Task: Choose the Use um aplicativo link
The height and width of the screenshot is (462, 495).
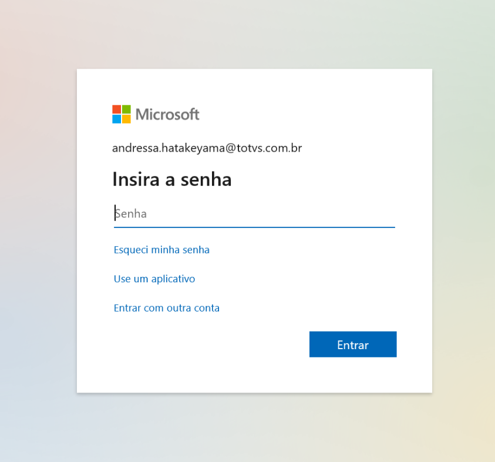Action: tap(154, 279)
